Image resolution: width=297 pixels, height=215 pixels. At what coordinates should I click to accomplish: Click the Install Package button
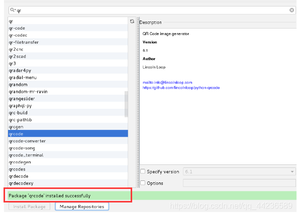pyautogui.click(x=29, y=206)
